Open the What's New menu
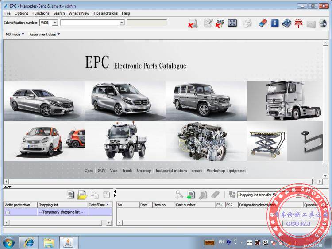 tap(79, 13)
